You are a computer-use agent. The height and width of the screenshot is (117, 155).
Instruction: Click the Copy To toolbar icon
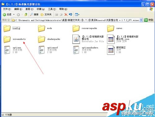[61, 15]
